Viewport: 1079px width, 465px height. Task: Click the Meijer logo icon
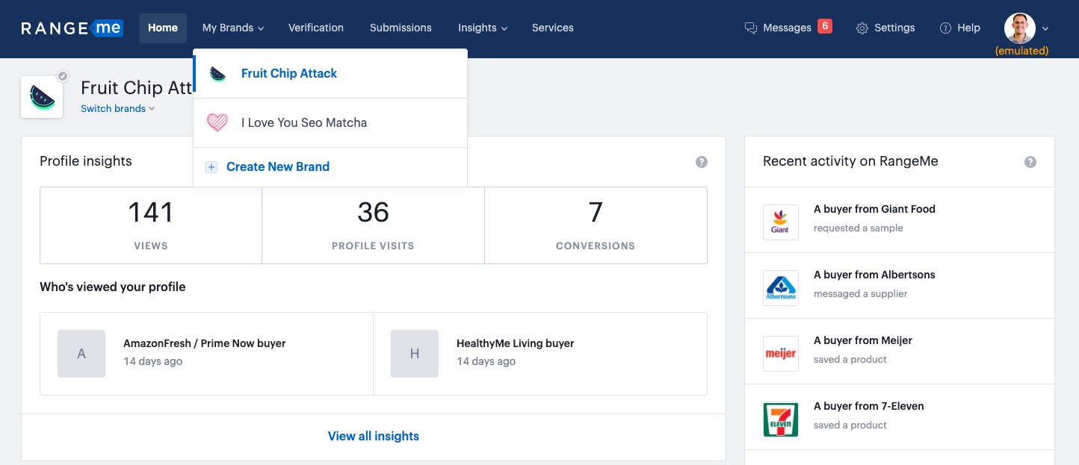click(x=780, y=354)
